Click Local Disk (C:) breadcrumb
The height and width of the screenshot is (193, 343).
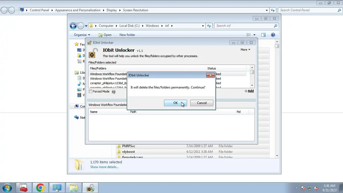pyautogui.click(x=129, y=26)
